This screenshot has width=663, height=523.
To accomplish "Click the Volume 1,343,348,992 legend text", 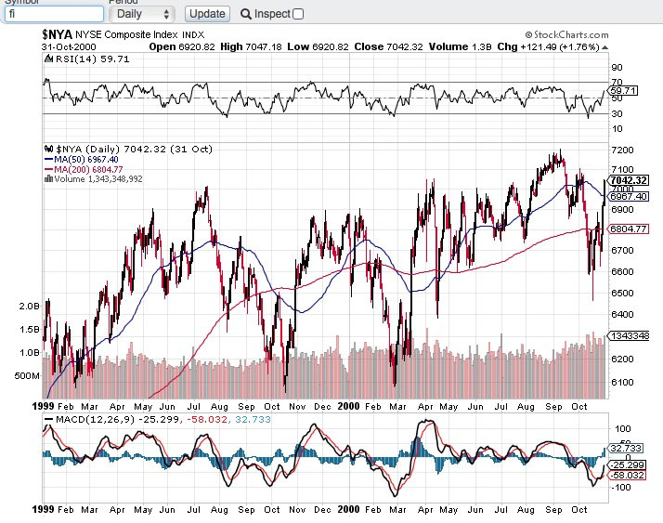I will point(98,179).
